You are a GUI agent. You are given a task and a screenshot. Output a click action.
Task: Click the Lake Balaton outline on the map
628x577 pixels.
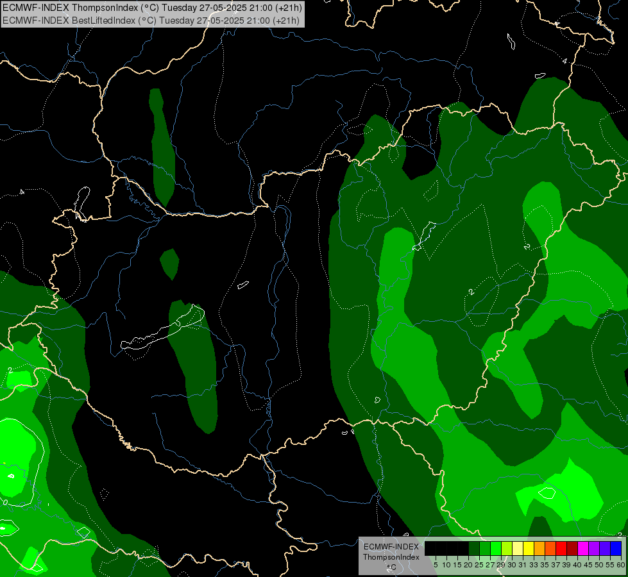coord(162,327)
